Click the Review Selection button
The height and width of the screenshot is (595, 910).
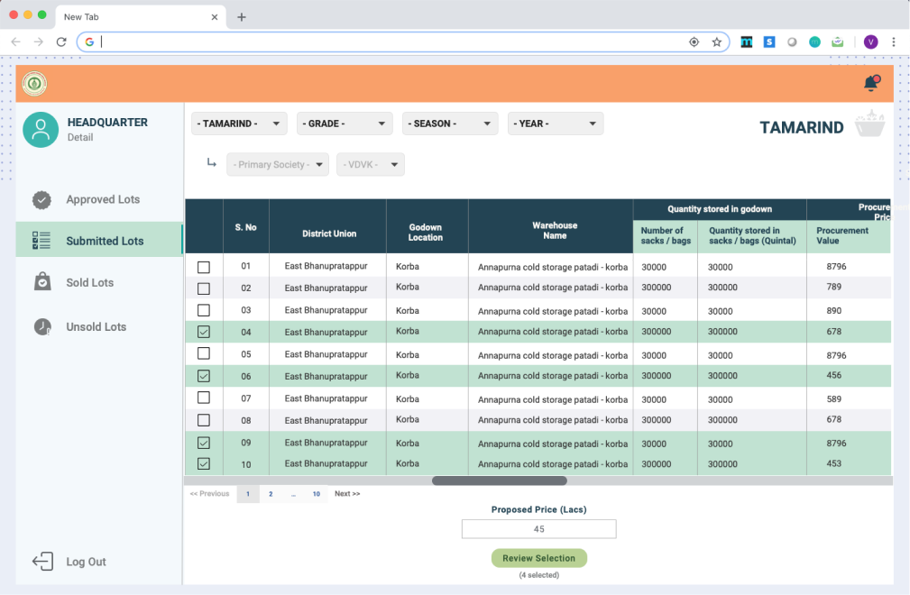click(x=539, y=558)
